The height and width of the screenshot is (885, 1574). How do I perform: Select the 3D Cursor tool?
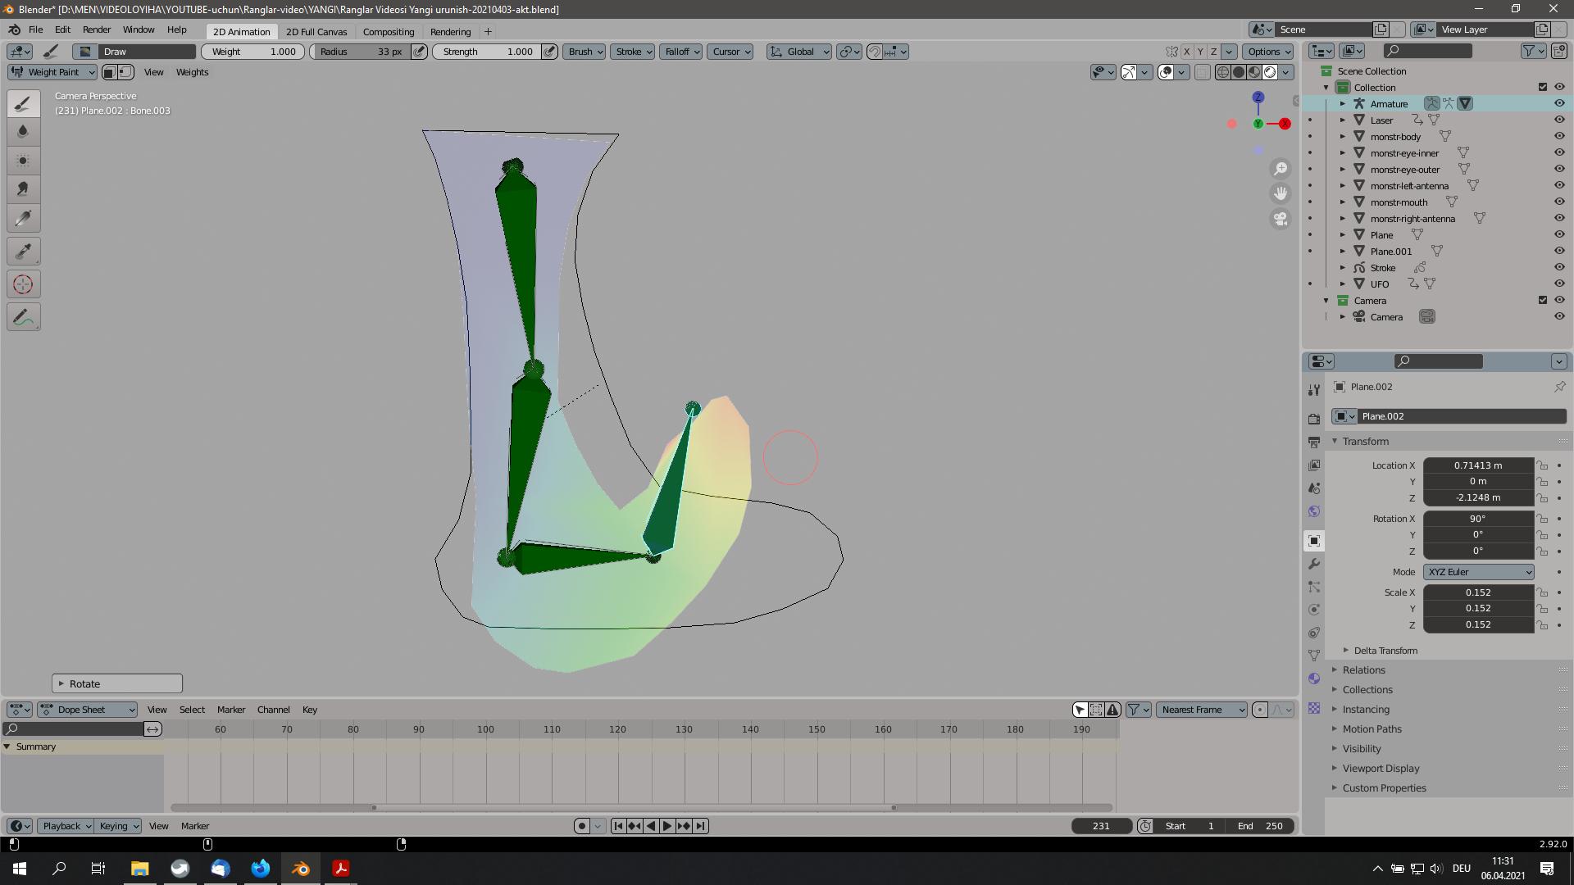23,284
